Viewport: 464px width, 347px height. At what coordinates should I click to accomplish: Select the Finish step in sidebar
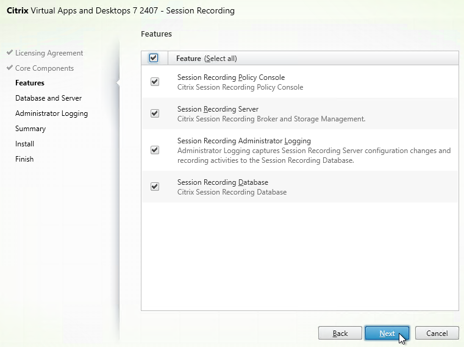pyautogui.click(x=24, y=159)
